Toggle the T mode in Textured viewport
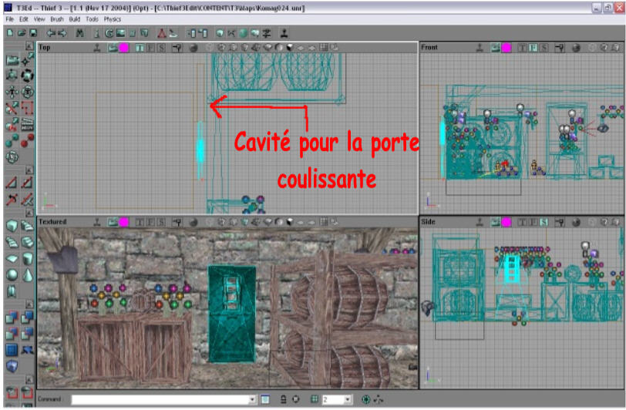This screenshot has height=410, width=626. point(140,222)
